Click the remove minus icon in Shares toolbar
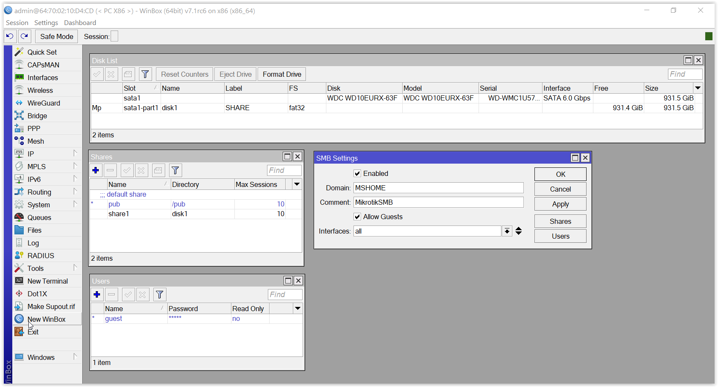This screenshot has width=718, height=387. [x=110, y=170]
